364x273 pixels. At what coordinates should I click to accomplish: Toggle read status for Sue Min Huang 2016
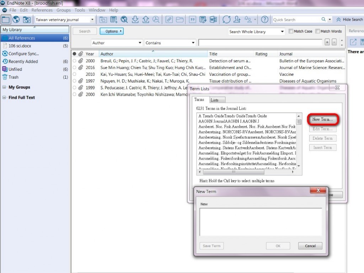74,67
